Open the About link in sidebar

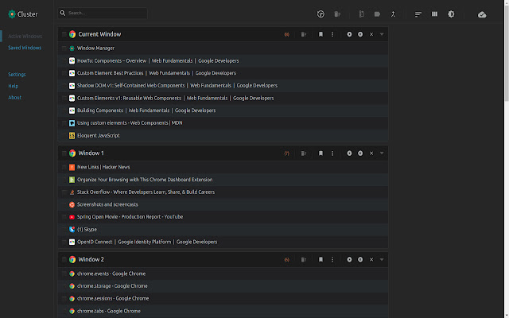point(14,98)
